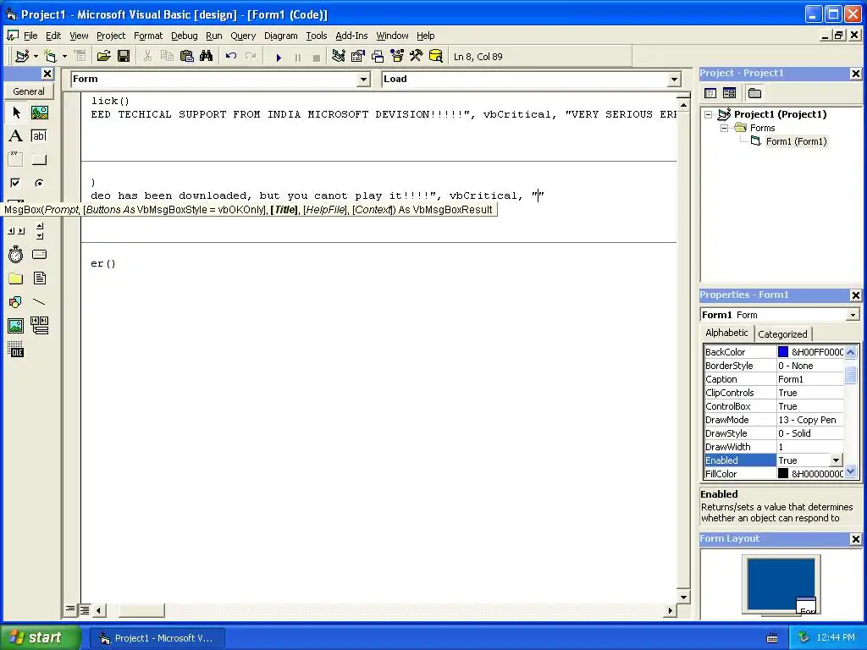Image resolution: width=867 pixels, height=650 pixels.
Task: Select Form1 (Form1) in the project tree
Action: pyautogui.click(x=796, y=141)
